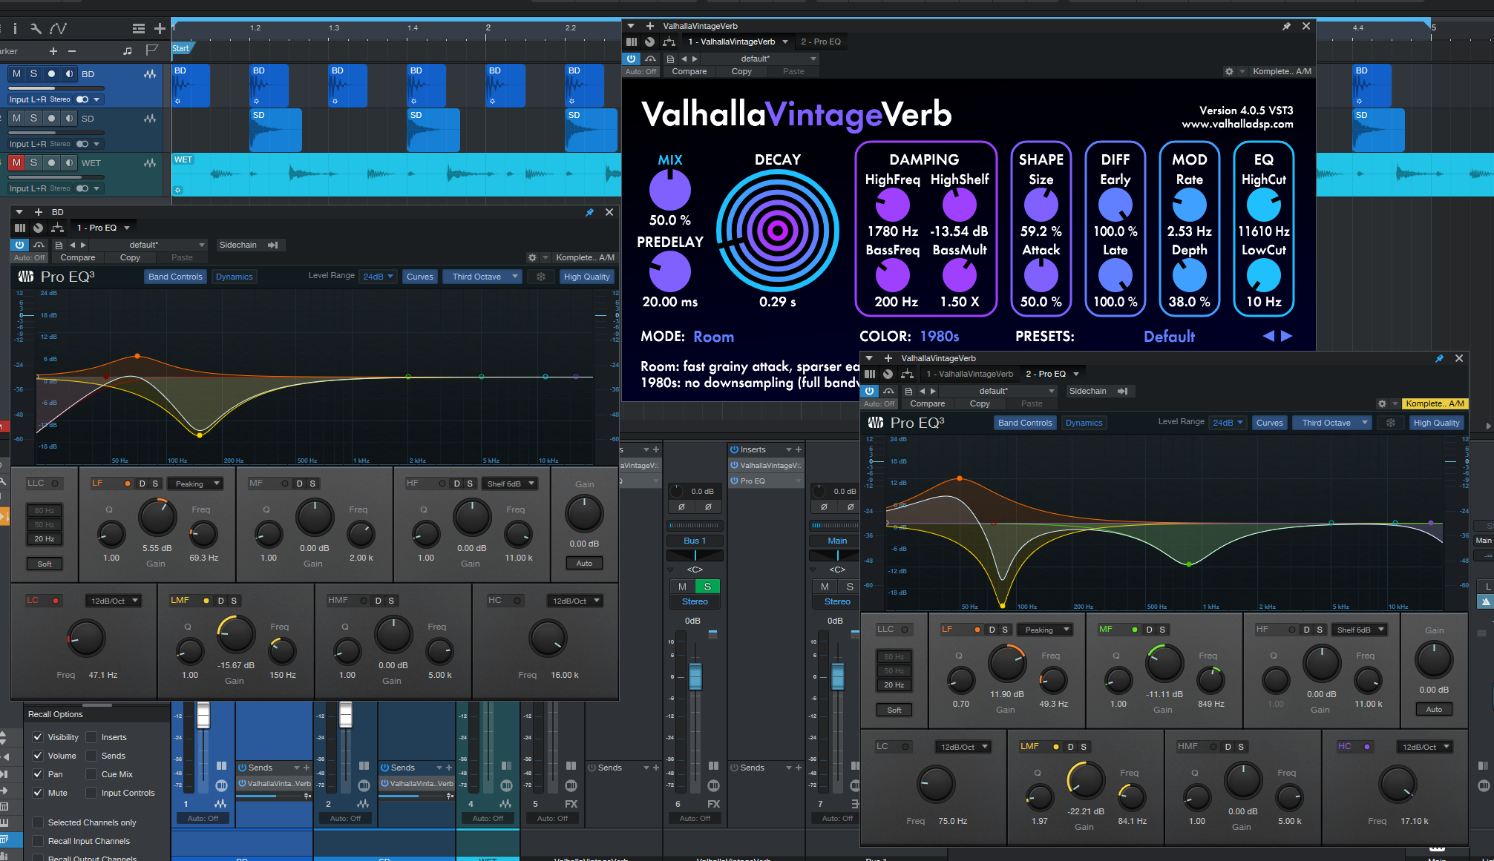Show automation using the curve icon

[58, 29]
